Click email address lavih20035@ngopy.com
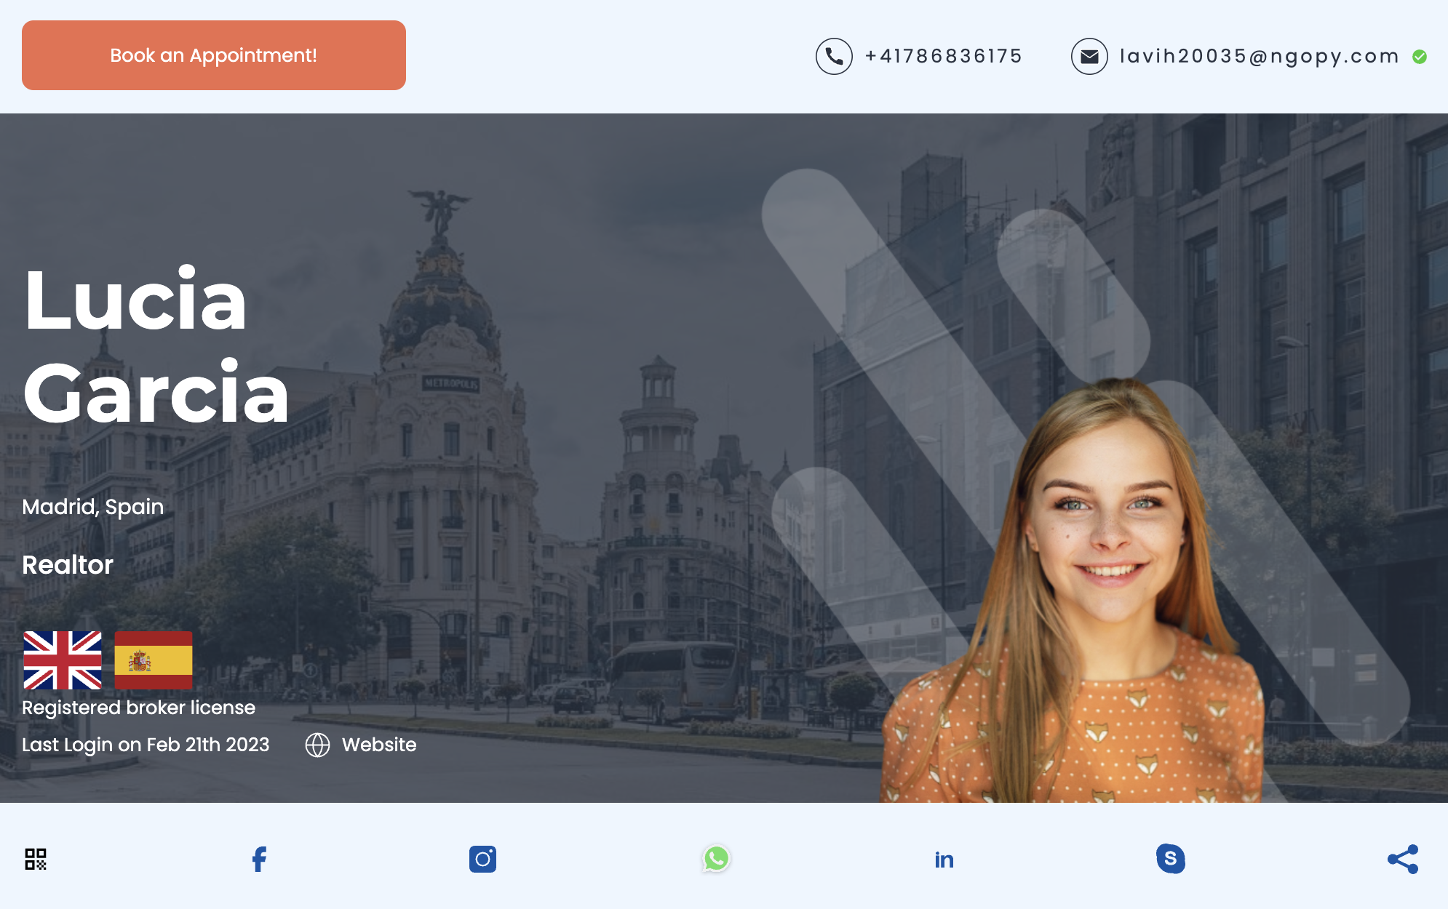 (x=1260, y=56)
